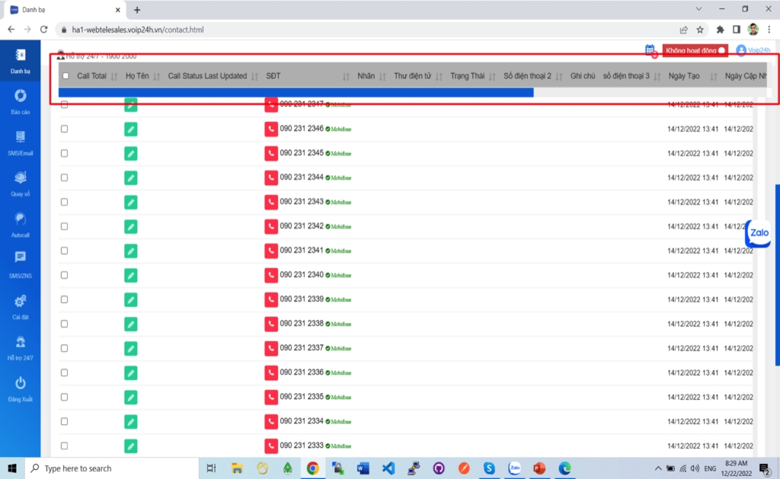Sort by the Call Total column arrows
Image resolution: width=780 pixels, height=479 pixels.
[x=114, y=77]
